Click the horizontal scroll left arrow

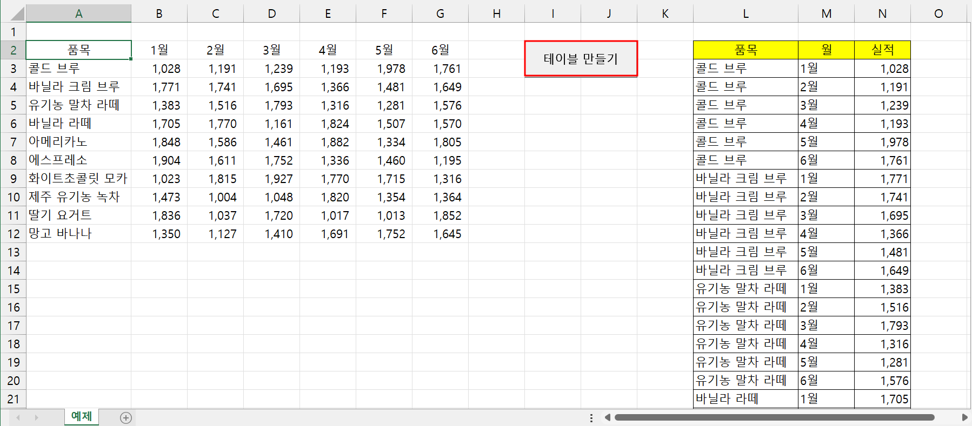tap(608, 417)
